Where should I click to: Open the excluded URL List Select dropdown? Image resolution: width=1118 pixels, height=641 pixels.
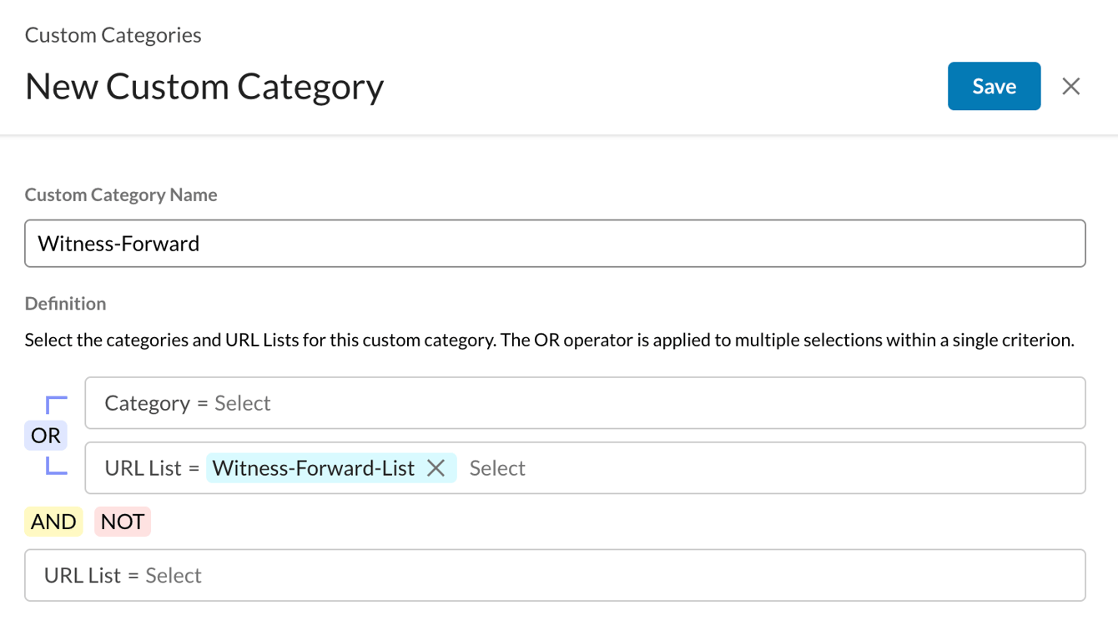[x=174, y=575]
